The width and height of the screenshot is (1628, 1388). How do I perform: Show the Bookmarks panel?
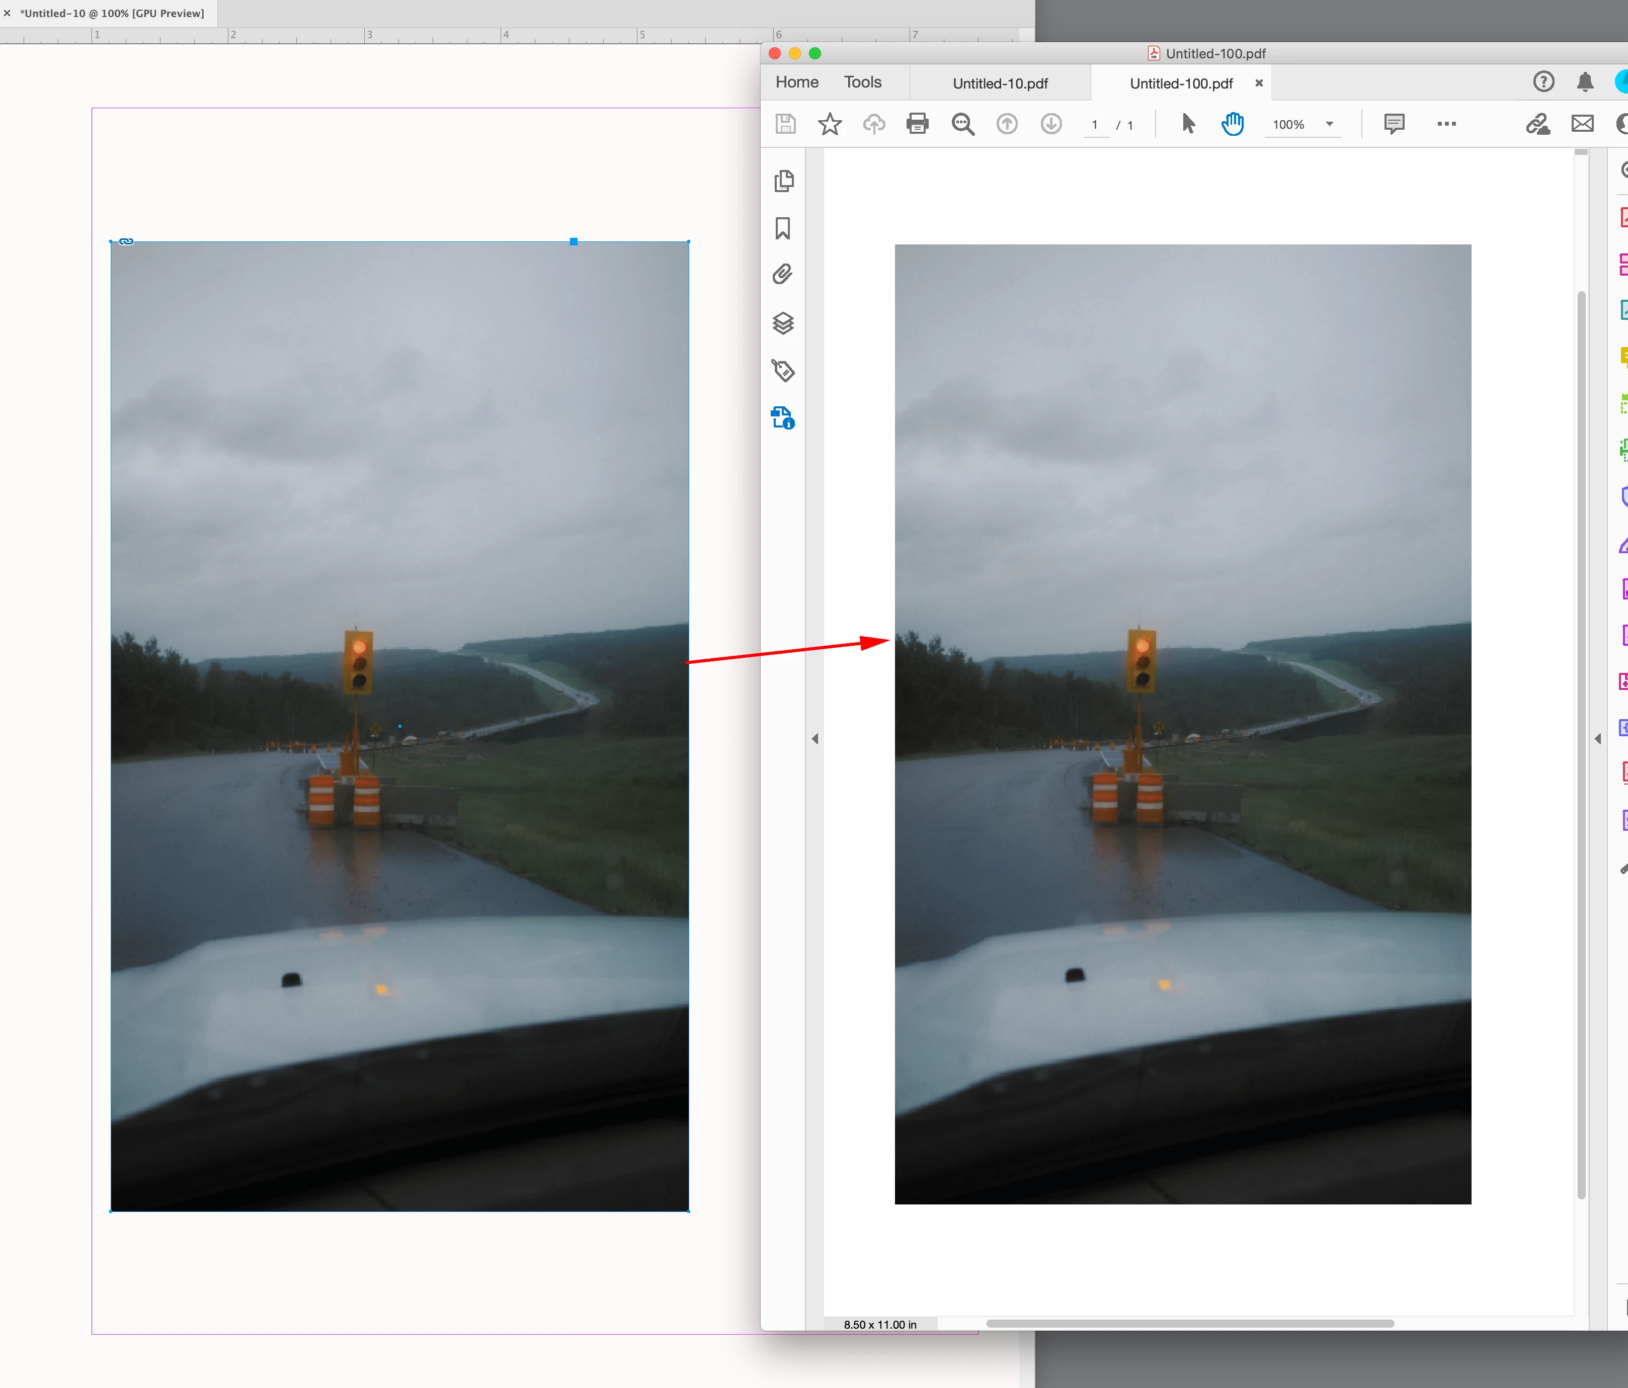pos(783,229)
